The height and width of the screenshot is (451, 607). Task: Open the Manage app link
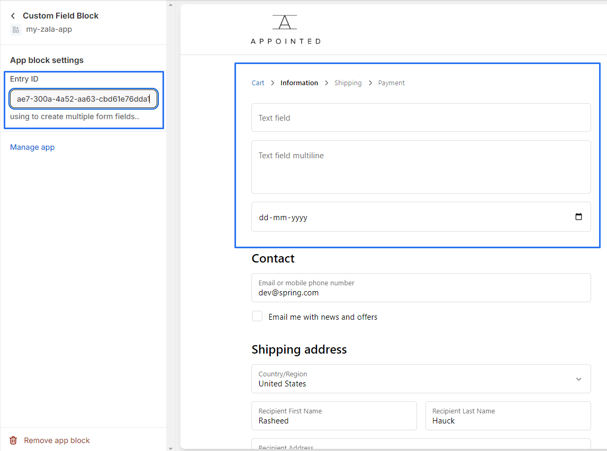click(x=32, y=147)
